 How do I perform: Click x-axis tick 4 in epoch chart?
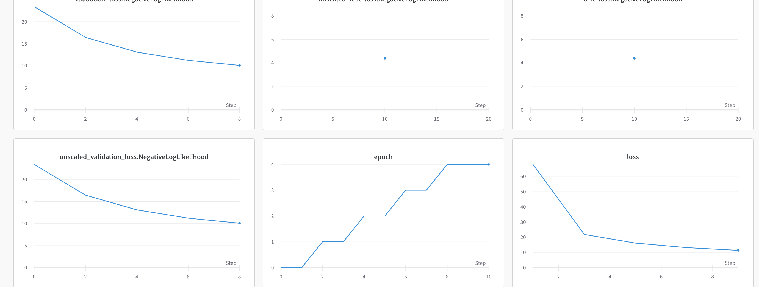[x=364, y=277]
